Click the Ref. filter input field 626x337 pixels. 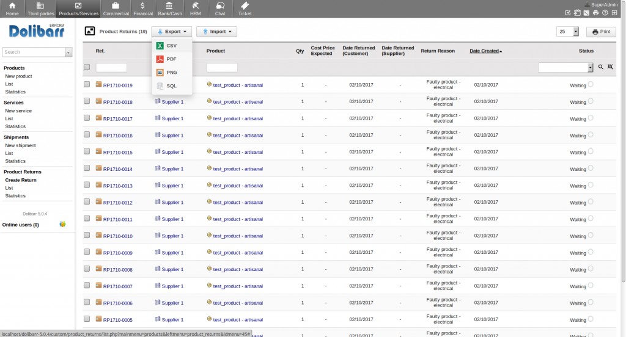click(111, 68)
